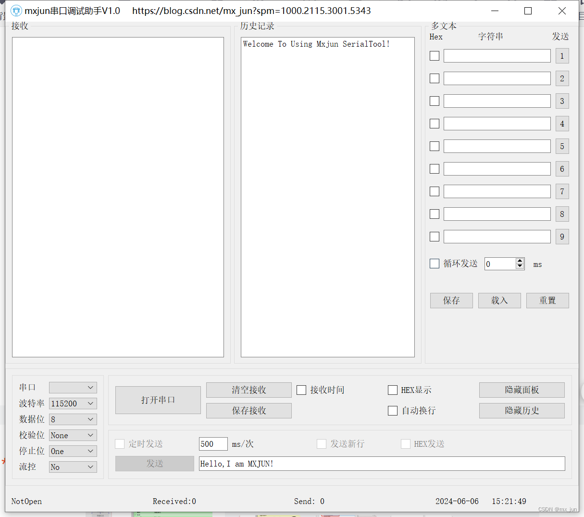Image resolution: width=584 pixels, height=517 pixels.
Task: Maximize the mxjun serial tool window
Action: pos(528,11)
